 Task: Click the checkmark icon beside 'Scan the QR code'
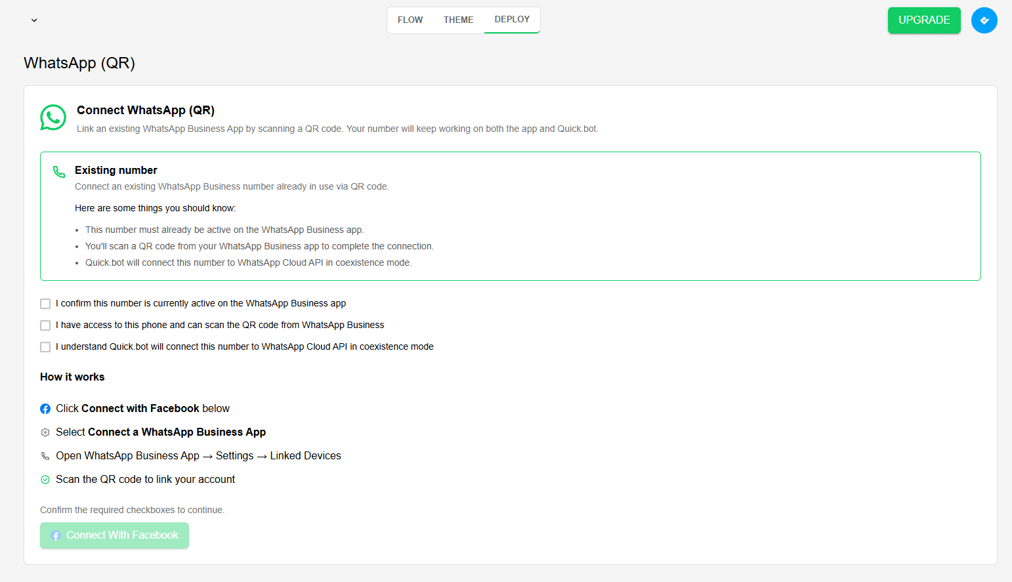45,480
